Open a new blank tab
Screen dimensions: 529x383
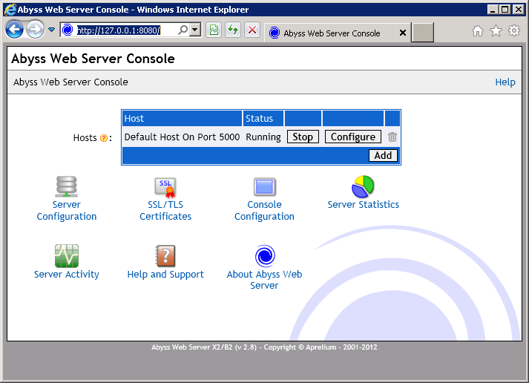(x=422, y=33)
